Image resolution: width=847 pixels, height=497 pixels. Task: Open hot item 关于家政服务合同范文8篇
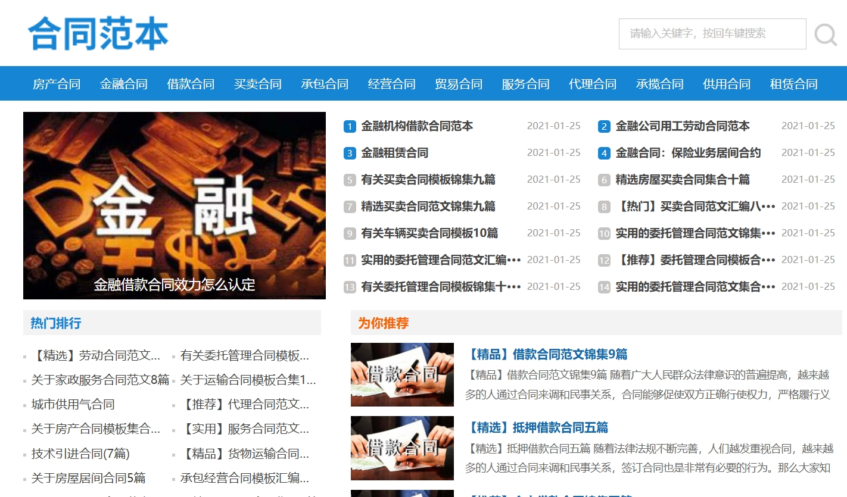click(x=100, y=380)
